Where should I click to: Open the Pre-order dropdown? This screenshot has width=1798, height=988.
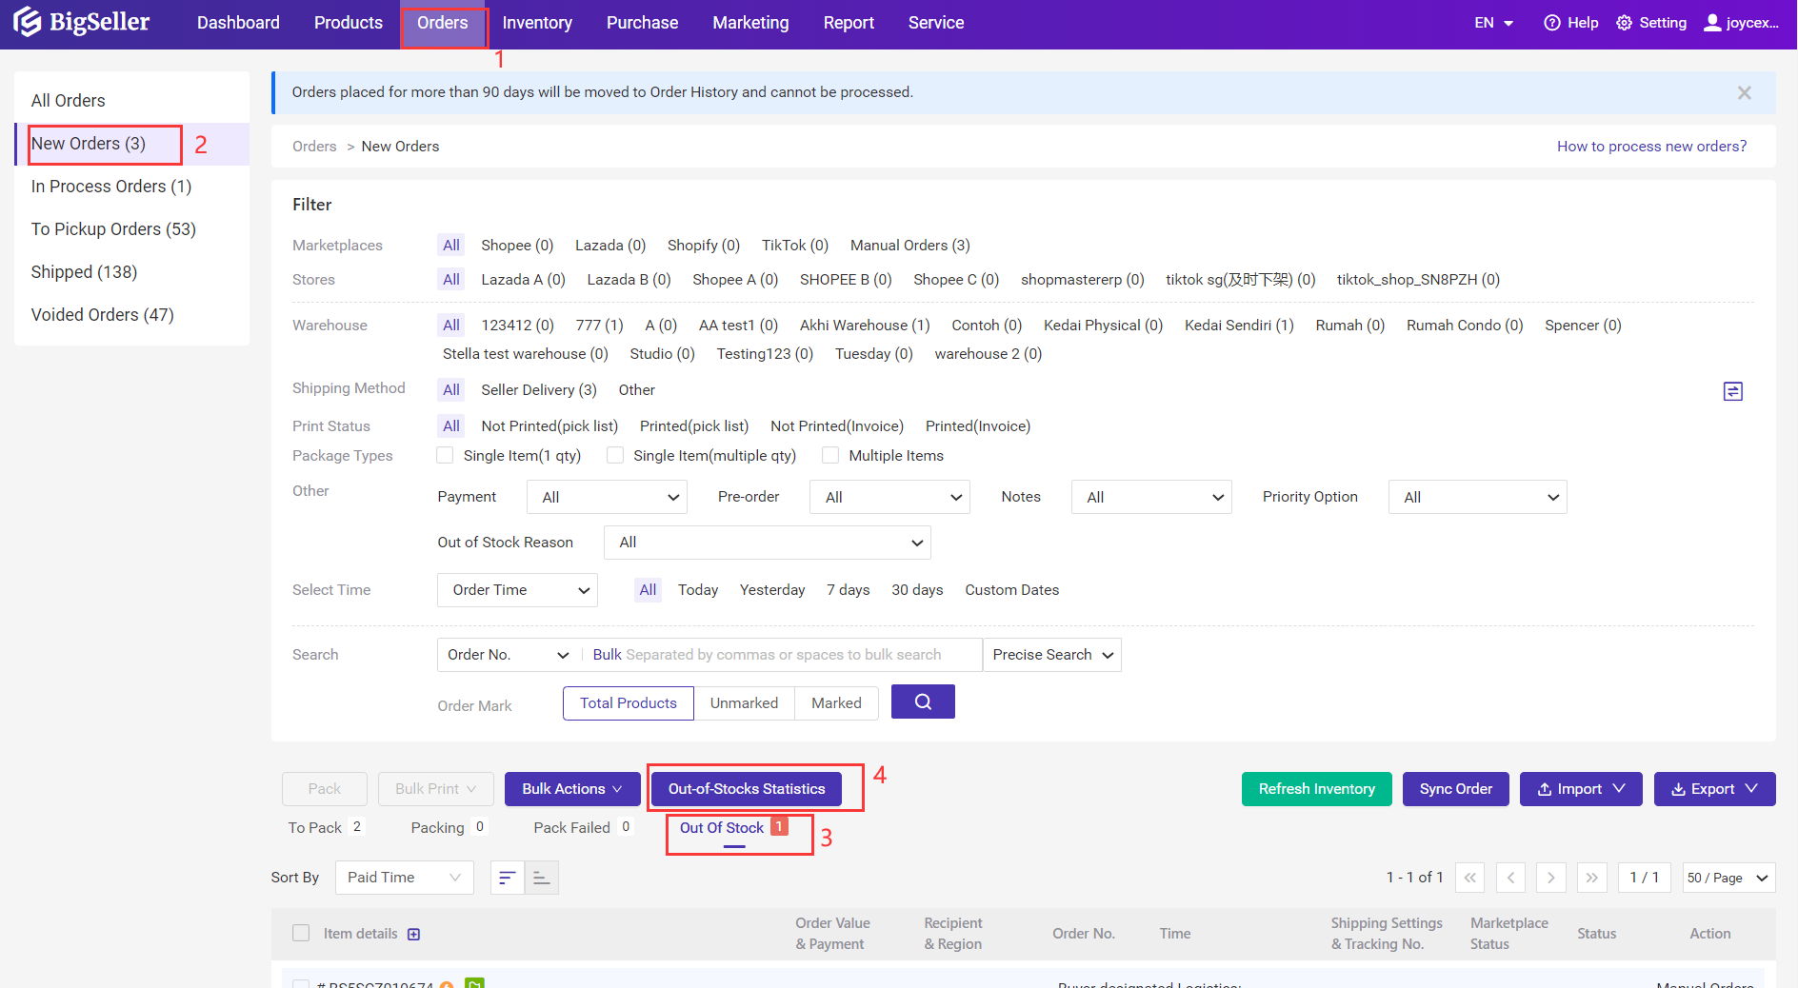click(889, 497)
